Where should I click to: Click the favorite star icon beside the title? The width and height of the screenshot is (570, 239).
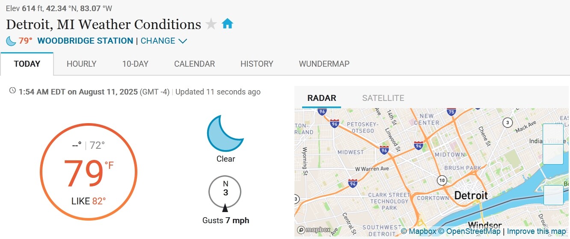(x=211, y=24)
